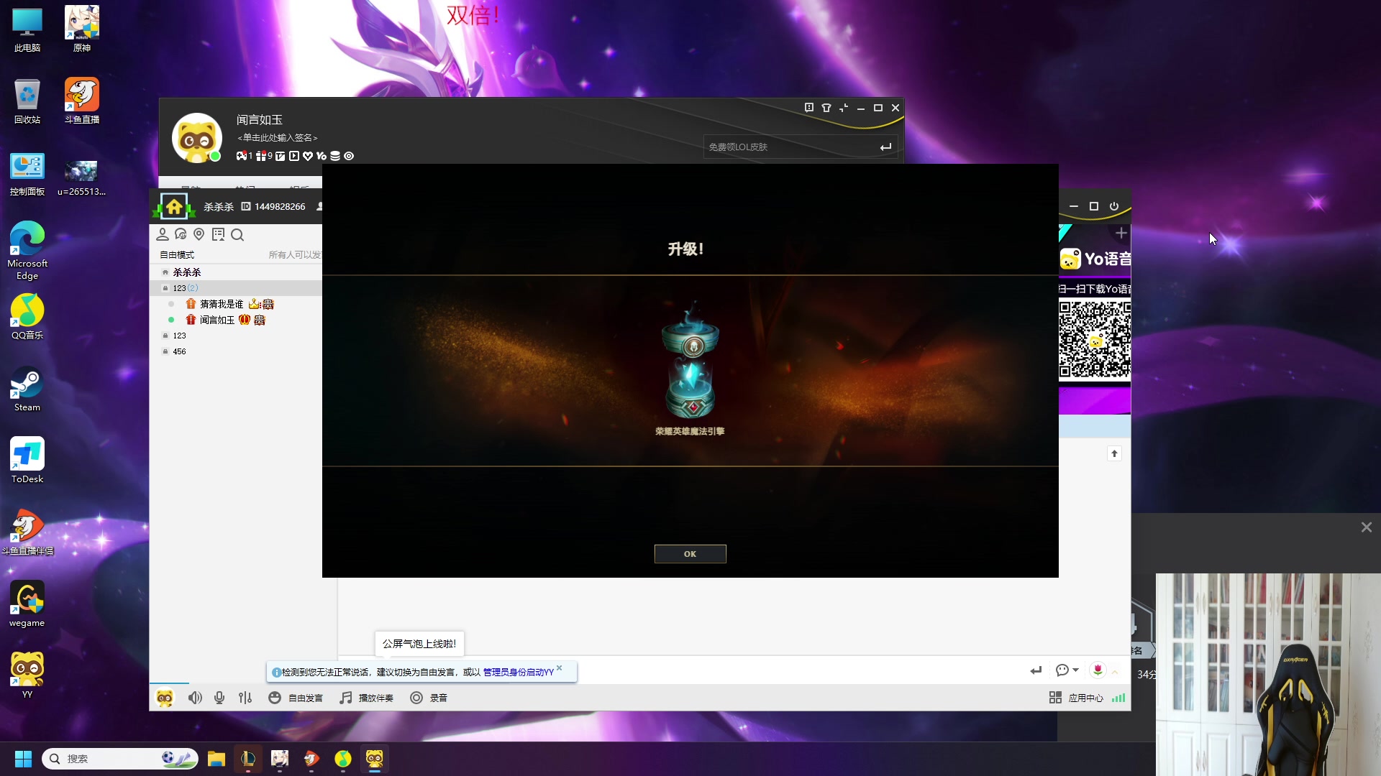Close the webcam overlay panel
1381x776 pixels.
tap(1367, 527)
